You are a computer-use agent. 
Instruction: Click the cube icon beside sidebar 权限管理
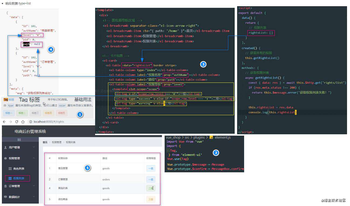[x=5, y=158]
